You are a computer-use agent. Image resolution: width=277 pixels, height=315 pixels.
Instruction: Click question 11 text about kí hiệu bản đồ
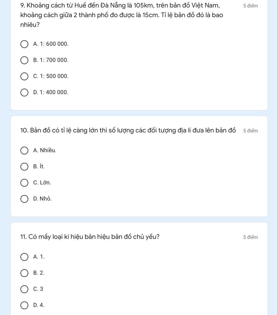pos(90,237)
